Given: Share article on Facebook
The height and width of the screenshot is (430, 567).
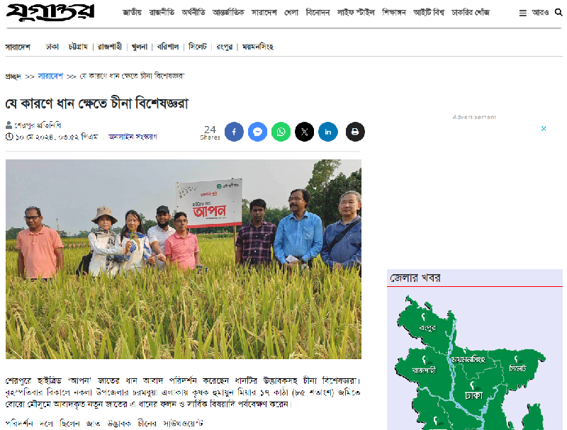Looking at the screenshot, I should point(234,132).
